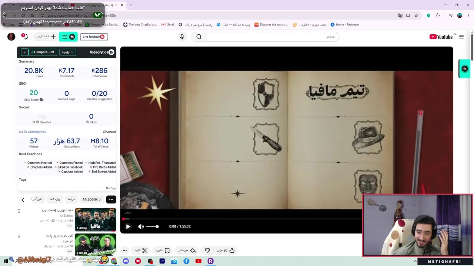
Task: Collapse Videolytics panel with chevron button
Action: [24, 52]
